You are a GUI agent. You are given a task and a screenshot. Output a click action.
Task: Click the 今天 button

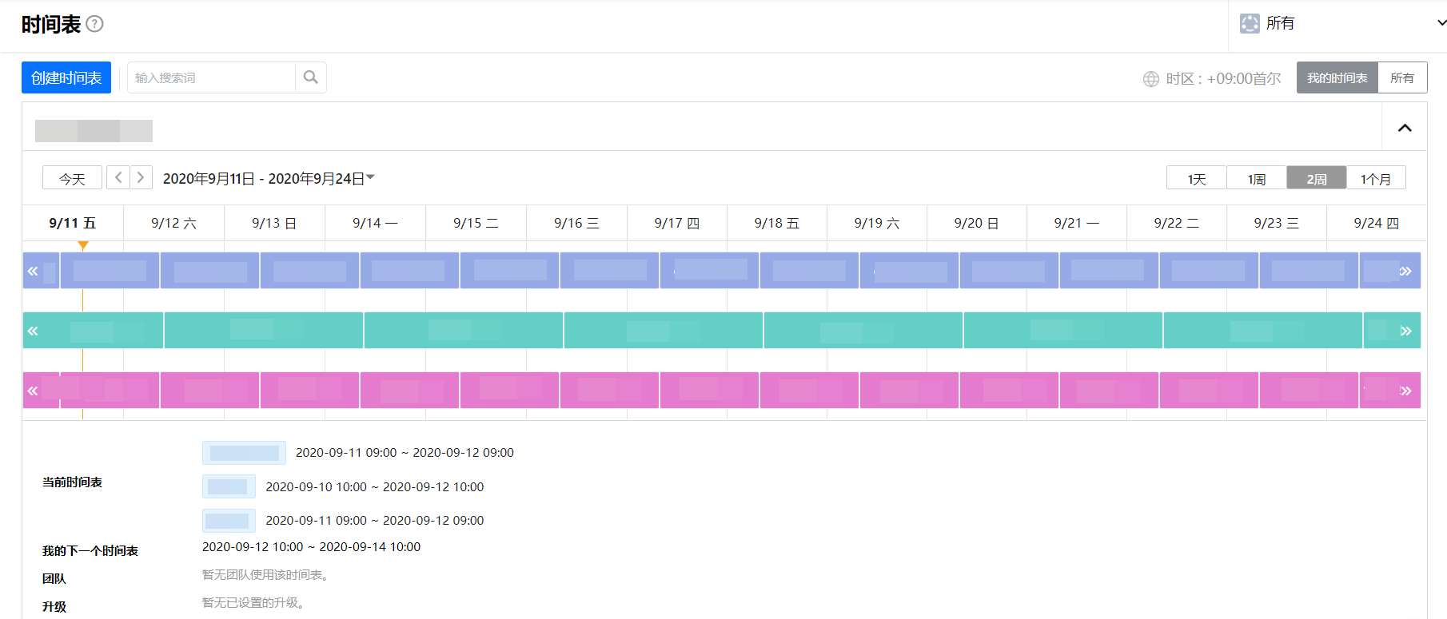click(72, 178)
